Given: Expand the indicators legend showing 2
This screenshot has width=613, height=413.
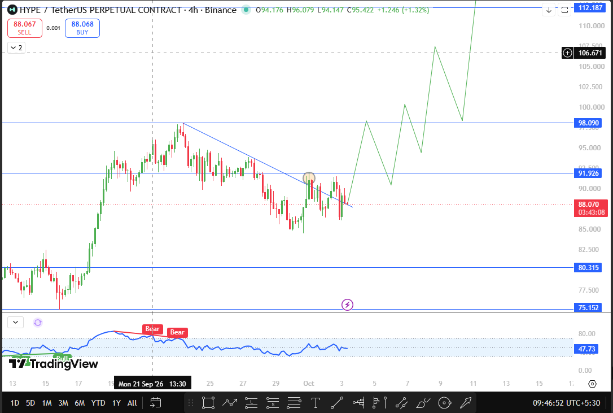Looking at the screenshot, I should point(16,48).
